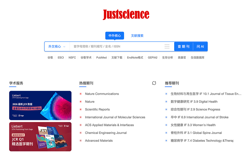Open Diabetes Technology & Therapeutics recommendation
This screenshot has width=250, height=159.
point(202,141)
